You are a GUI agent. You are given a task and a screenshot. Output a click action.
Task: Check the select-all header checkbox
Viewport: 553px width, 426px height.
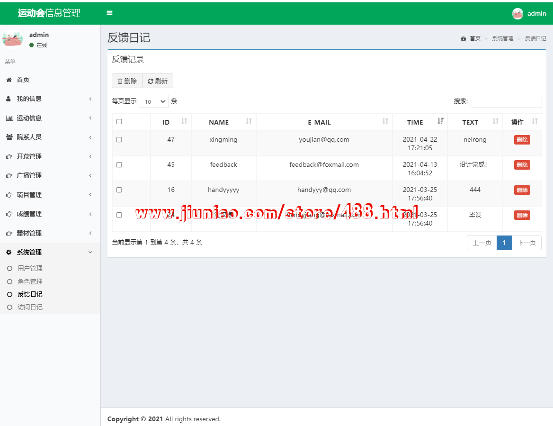[119, 122]
